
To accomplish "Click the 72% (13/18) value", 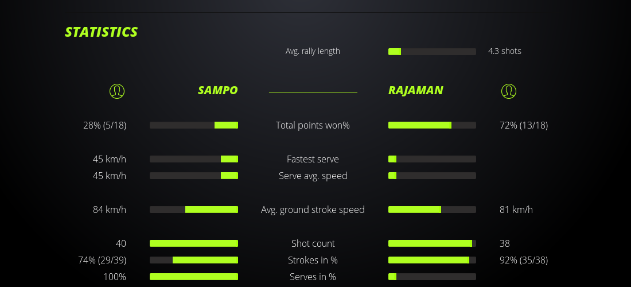I will 524,125.
